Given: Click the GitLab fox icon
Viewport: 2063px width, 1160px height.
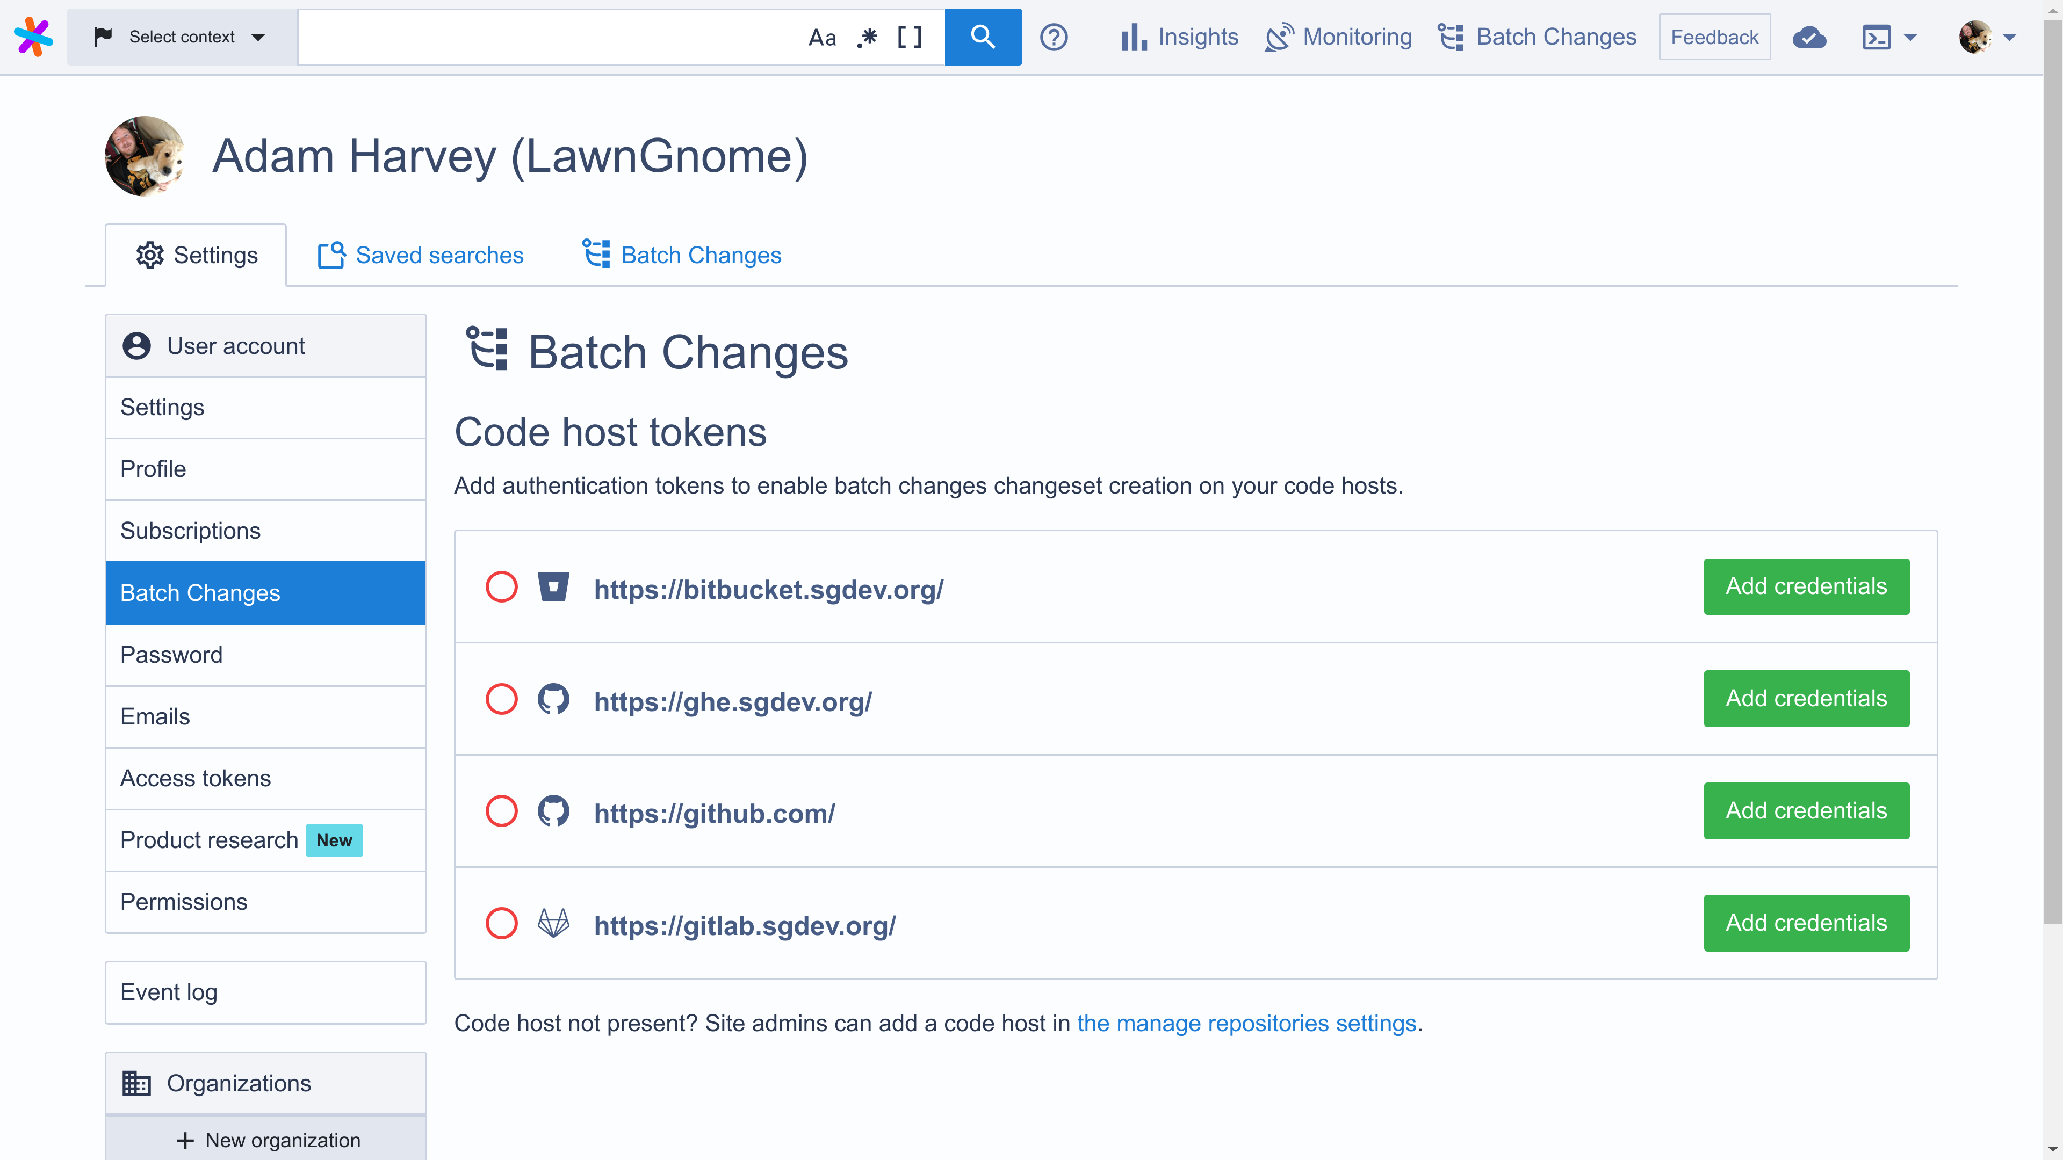Looking at the screenshot, I should coord(553,923).
